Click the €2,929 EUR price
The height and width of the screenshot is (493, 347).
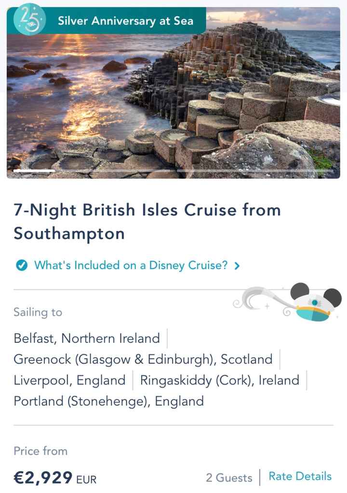pos(55,478)
